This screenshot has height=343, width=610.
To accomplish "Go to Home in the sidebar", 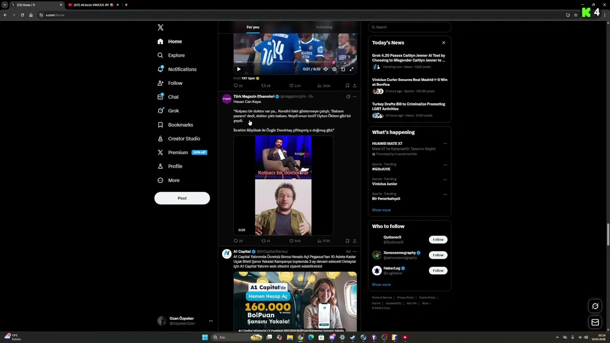I will point(170,41).
